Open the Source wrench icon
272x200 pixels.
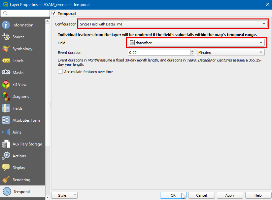tap(6, 37)
